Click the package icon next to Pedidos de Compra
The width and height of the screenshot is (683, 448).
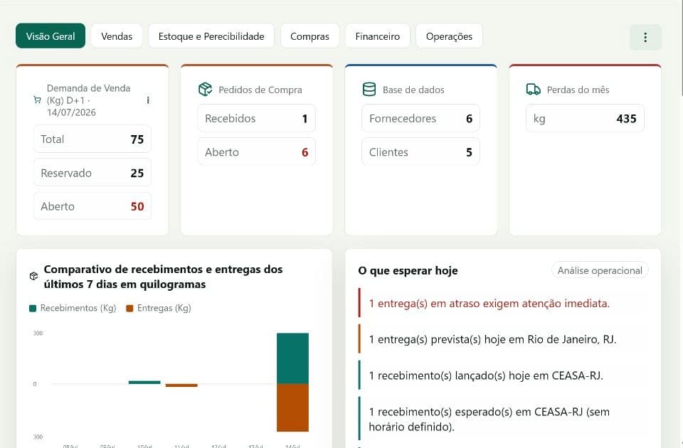click(x=205, y=90)
